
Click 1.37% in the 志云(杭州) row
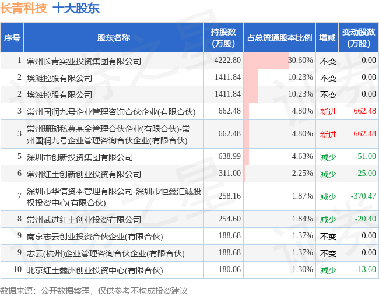click(x=303, y=252)
